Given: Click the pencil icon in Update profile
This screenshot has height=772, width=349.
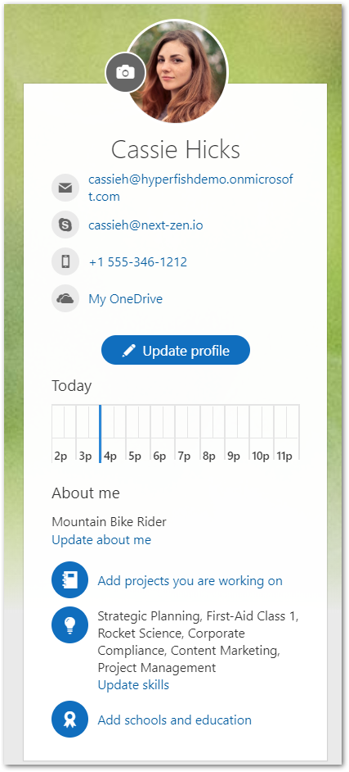Looking at the screenshot, I should coord(128,351).
